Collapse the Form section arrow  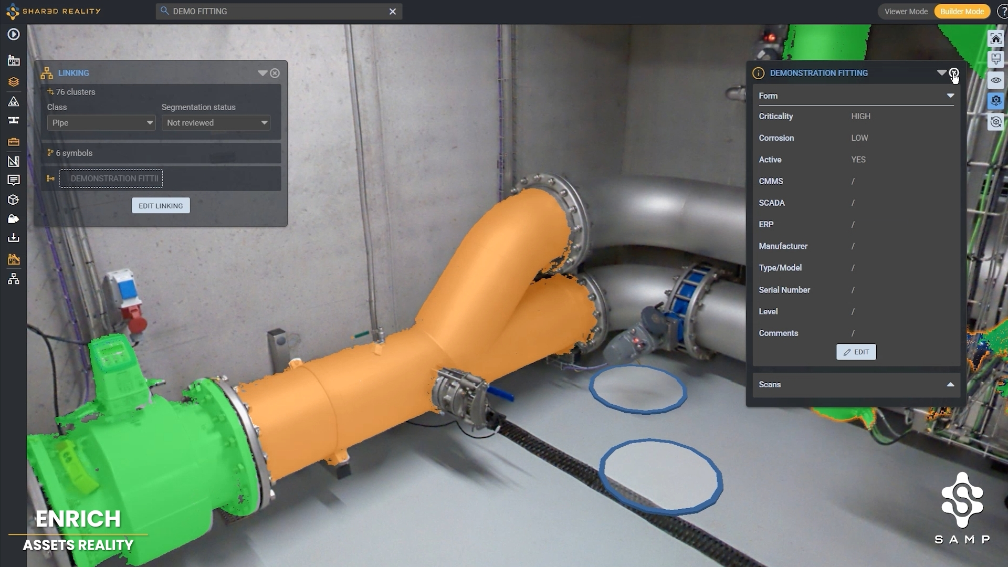(950, 96)
